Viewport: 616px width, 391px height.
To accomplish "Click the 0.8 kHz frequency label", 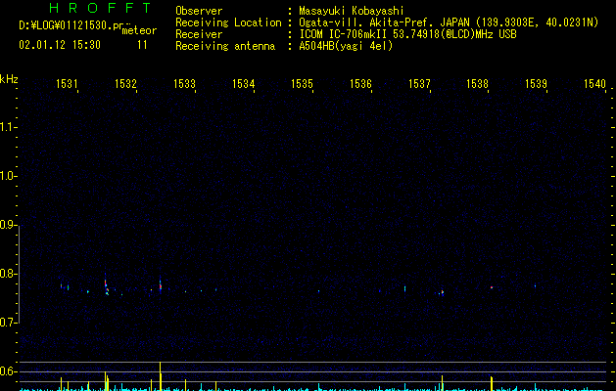I will 8,274.
